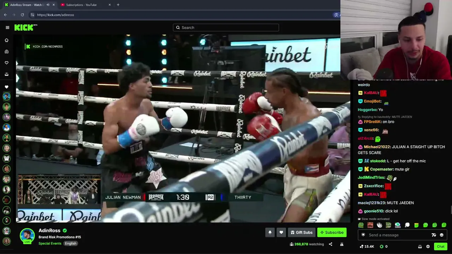Turn on notifications with the bell button
Image resolution: width=452 pixels, height=254 pixels.
click(270, 232)
